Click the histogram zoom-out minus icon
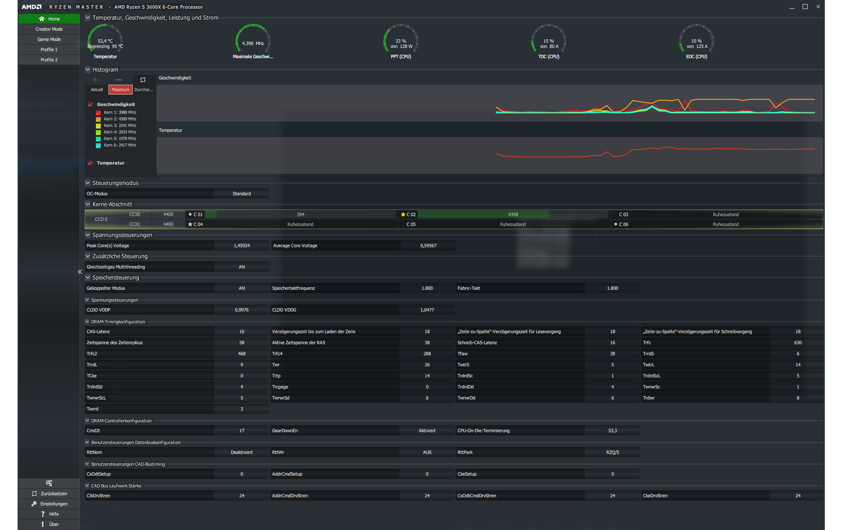Image resolution: width=842 pixels, height=530 pixels. [x=119, y=80]
